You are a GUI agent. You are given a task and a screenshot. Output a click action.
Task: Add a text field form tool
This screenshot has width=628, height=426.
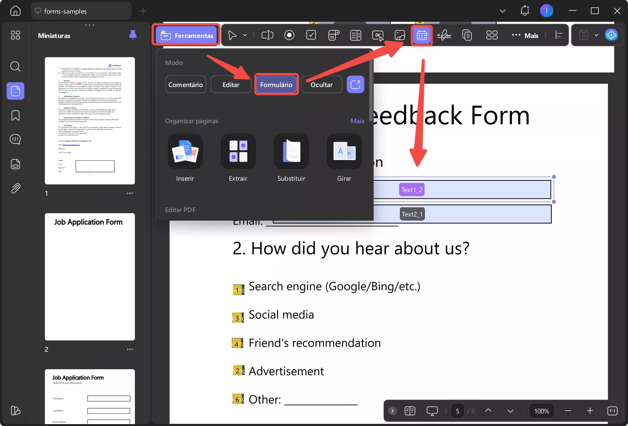click(x=267, y=35)
